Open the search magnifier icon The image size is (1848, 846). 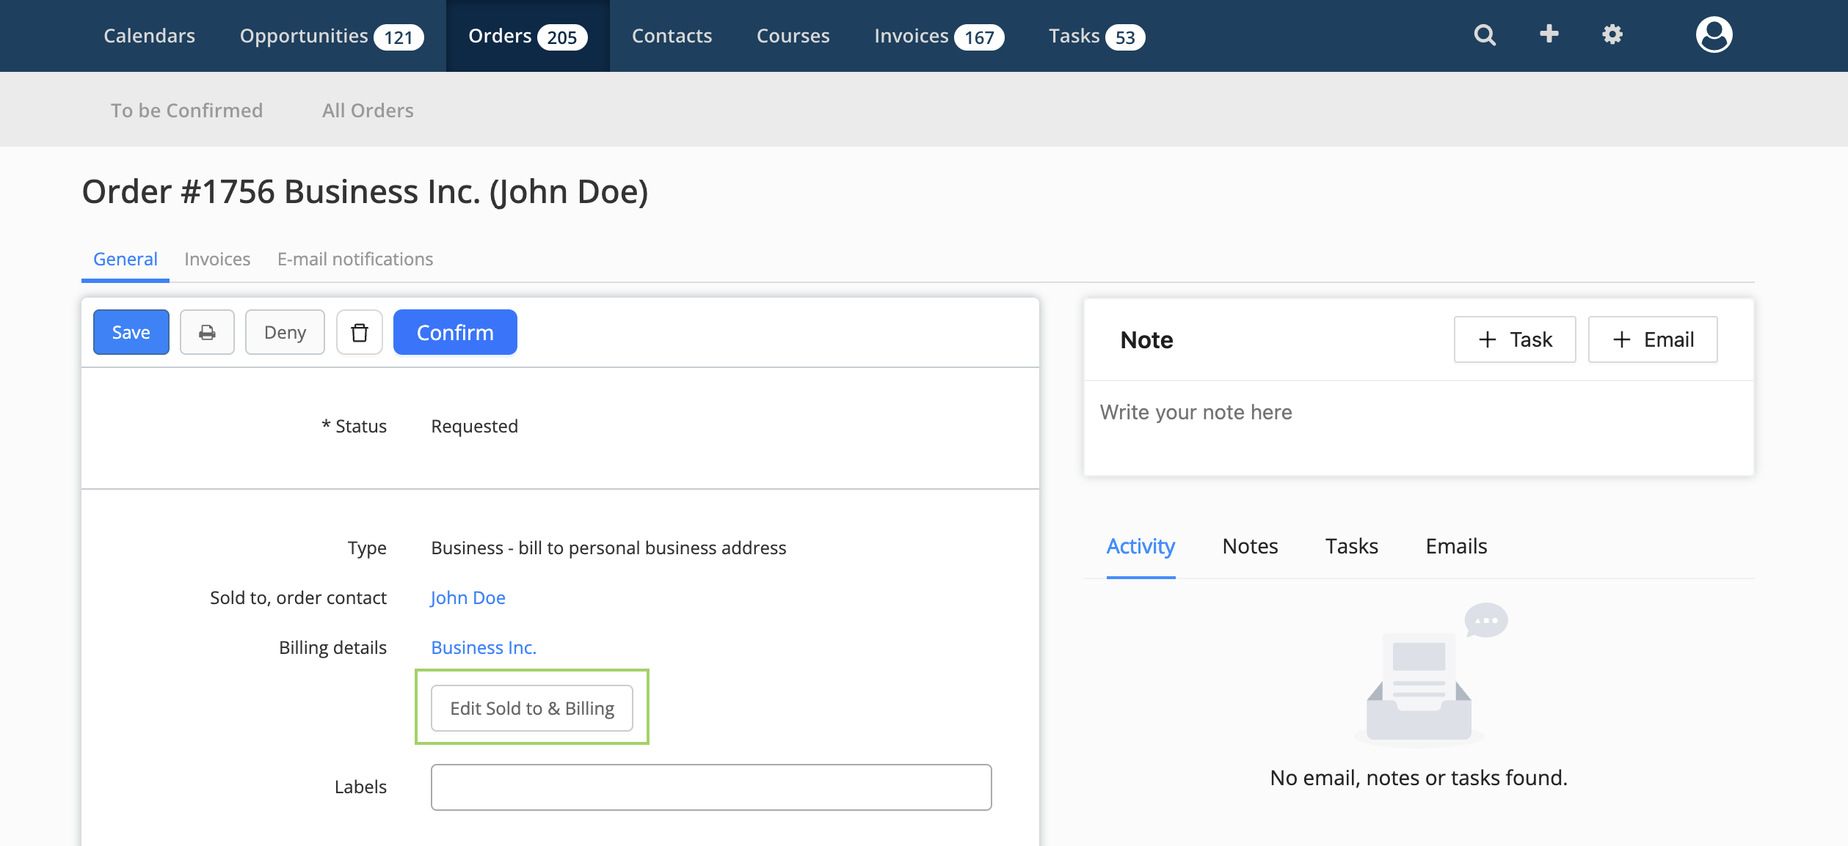click(x=1485, y=34)
